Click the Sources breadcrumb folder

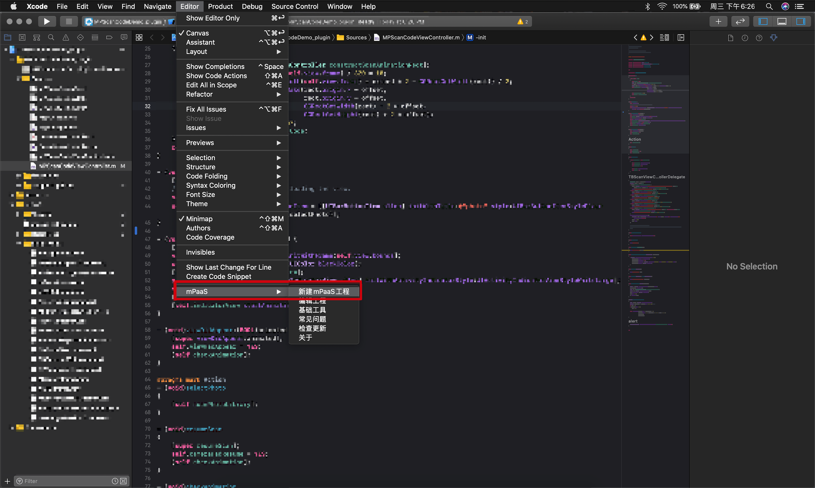352,38
